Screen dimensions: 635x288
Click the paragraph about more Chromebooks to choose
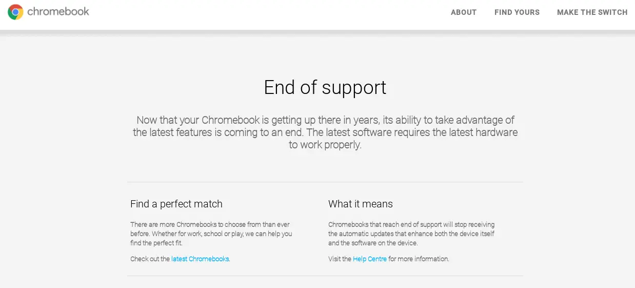(211, 234)
